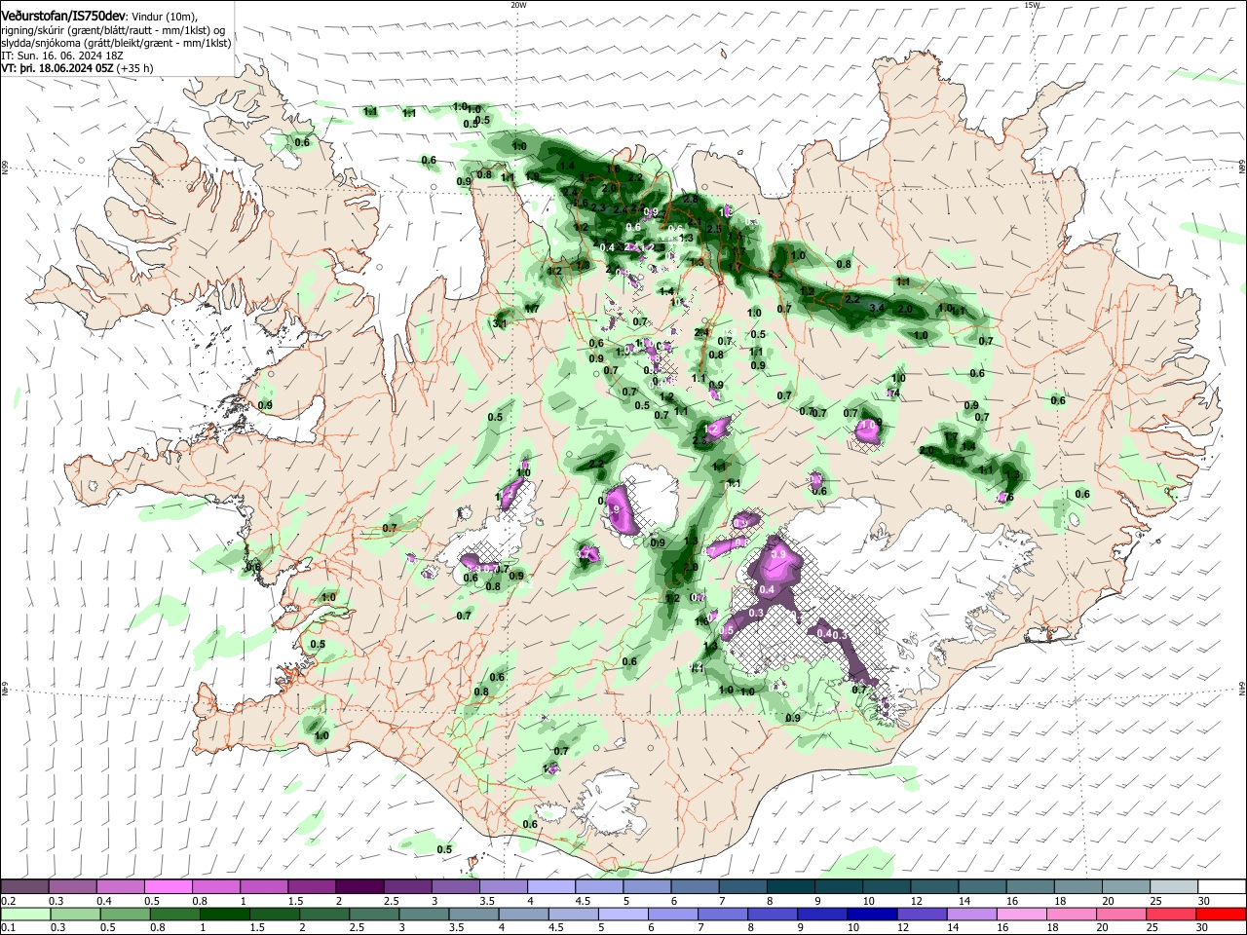Viewport: 1247px width, 935px height.
Task: Pick lower legend swatch between 18 and 20
Action: [1072, 914]
